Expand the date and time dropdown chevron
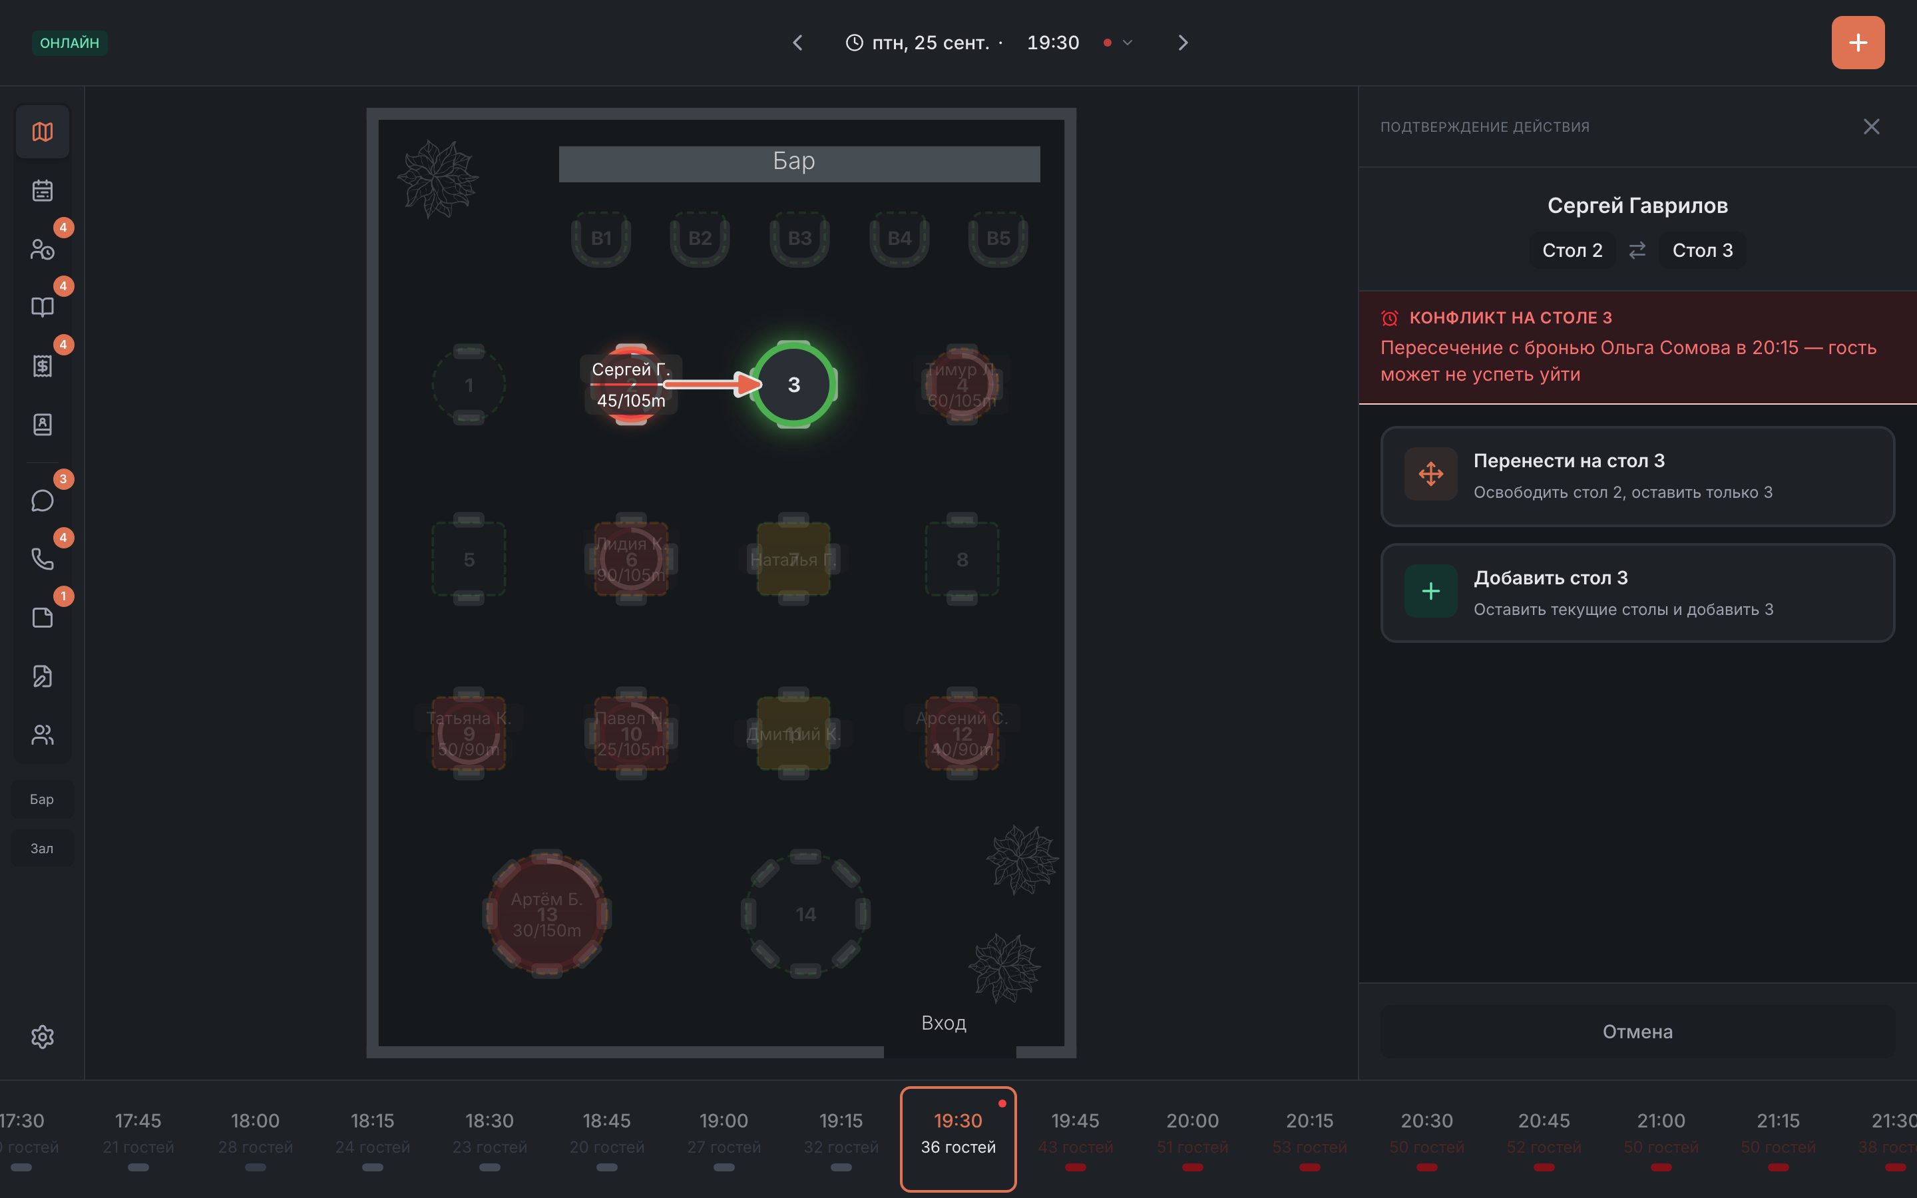The image size is (1917, 1198). [x=1127, y=43]
